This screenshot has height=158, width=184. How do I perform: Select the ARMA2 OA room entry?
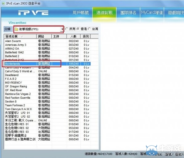(x=48, y=48)
